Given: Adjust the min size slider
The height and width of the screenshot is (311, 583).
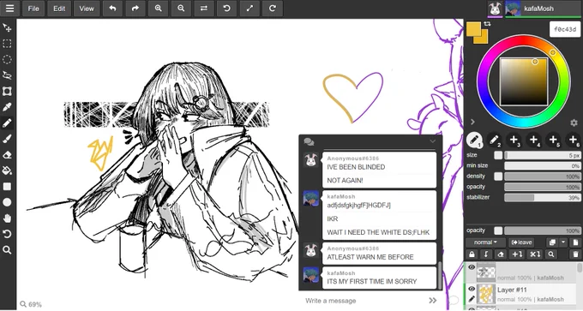Looking at the screenshot, I should 542,165.
